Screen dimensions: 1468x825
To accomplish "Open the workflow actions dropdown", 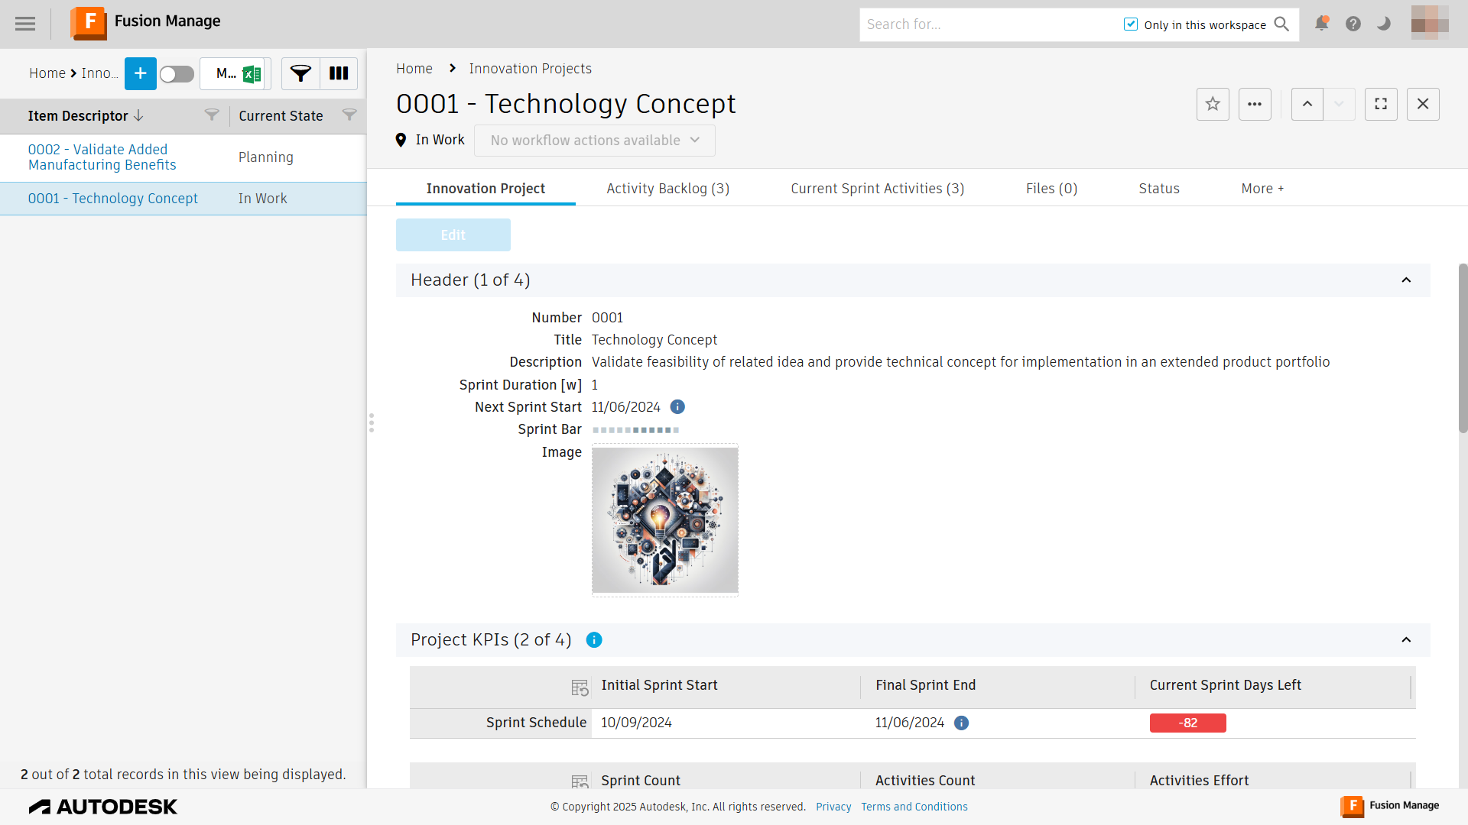I will 594,141.
